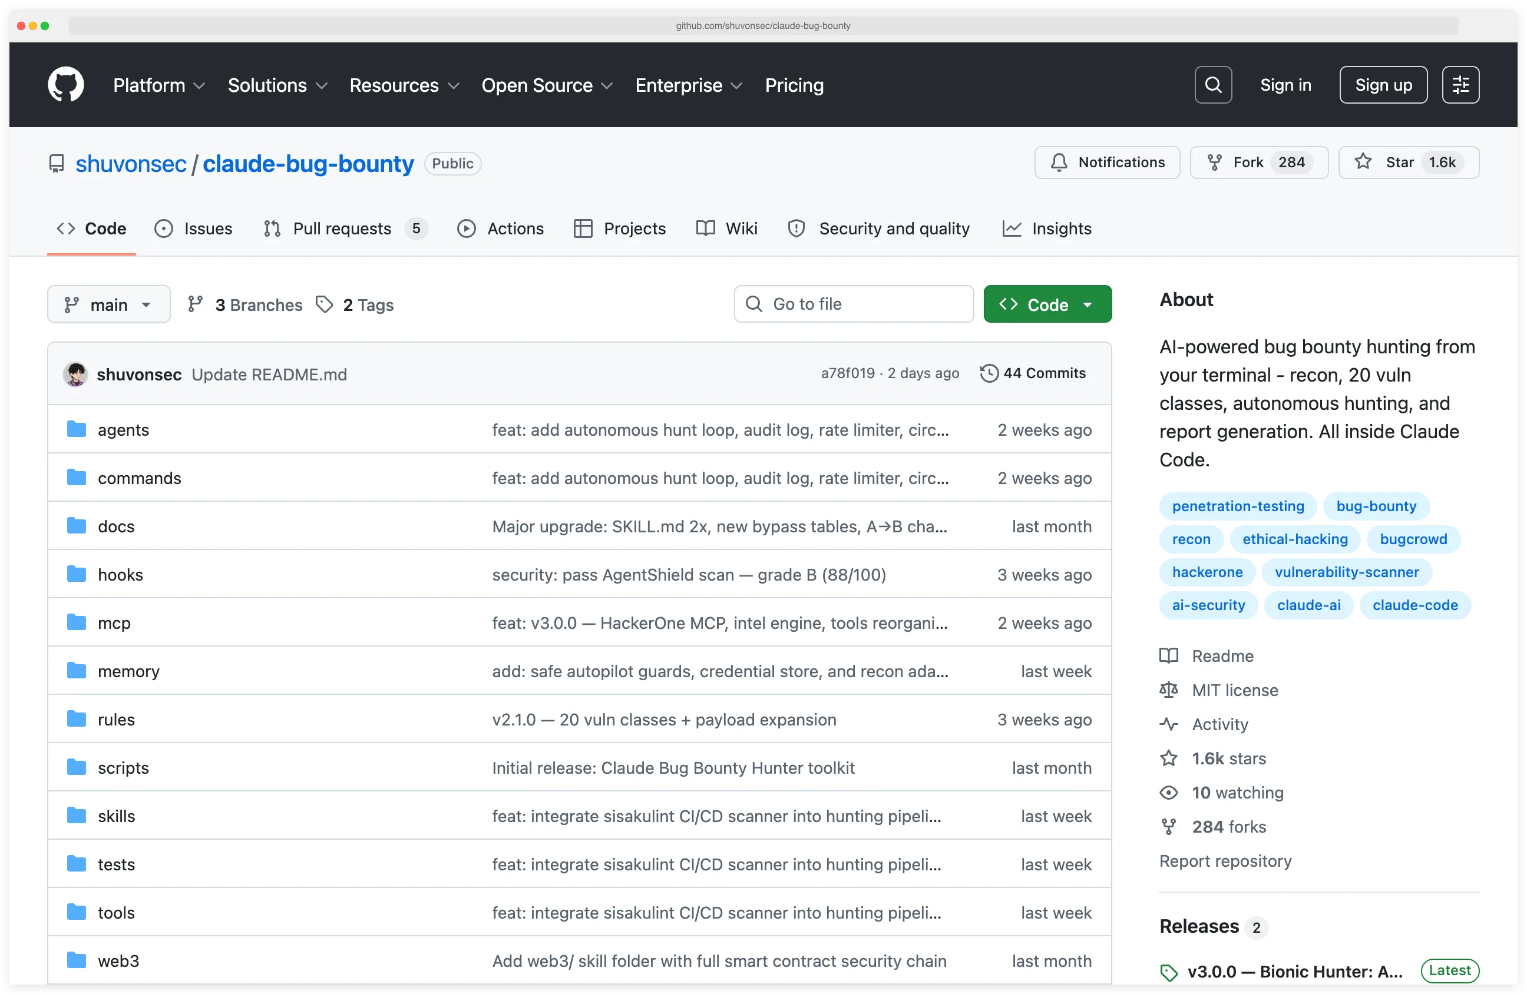Click the Report repository link
1527x994 pixels.
1225,860
